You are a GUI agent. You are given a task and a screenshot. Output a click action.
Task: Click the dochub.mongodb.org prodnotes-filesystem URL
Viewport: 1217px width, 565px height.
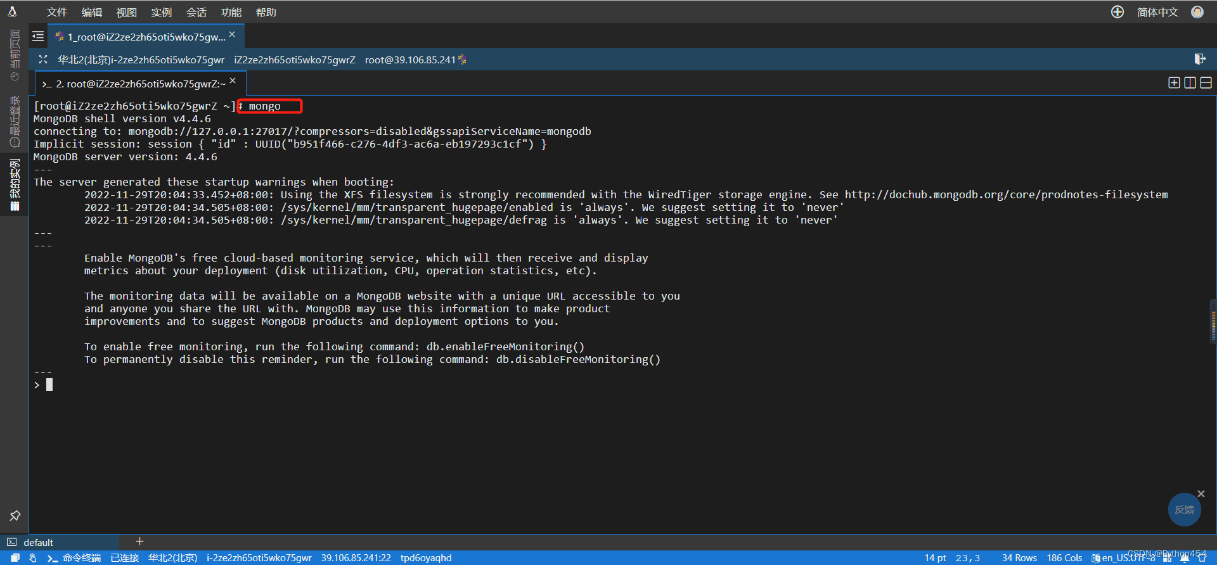click(x=1006, y=194)
